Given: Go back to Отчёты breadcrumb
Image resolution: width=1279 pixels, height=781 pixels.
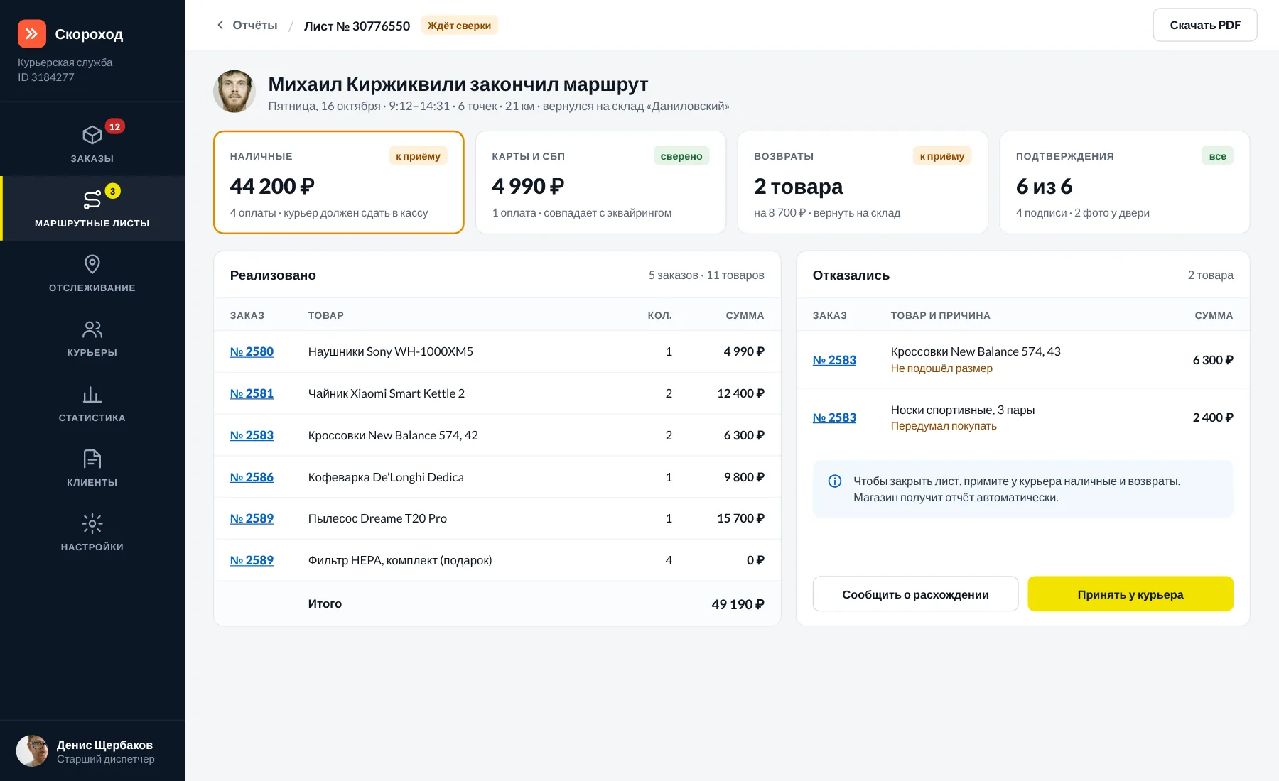Looking at the screenshot, I should pos(255,25).
